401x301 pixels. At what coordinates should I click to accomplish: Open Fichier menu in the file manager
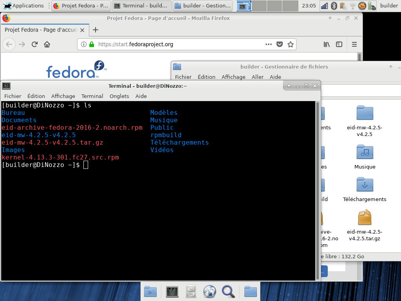click(183, 77)
